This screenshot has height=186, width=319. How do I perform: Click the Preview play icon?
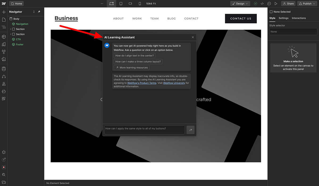click(276, 4)
